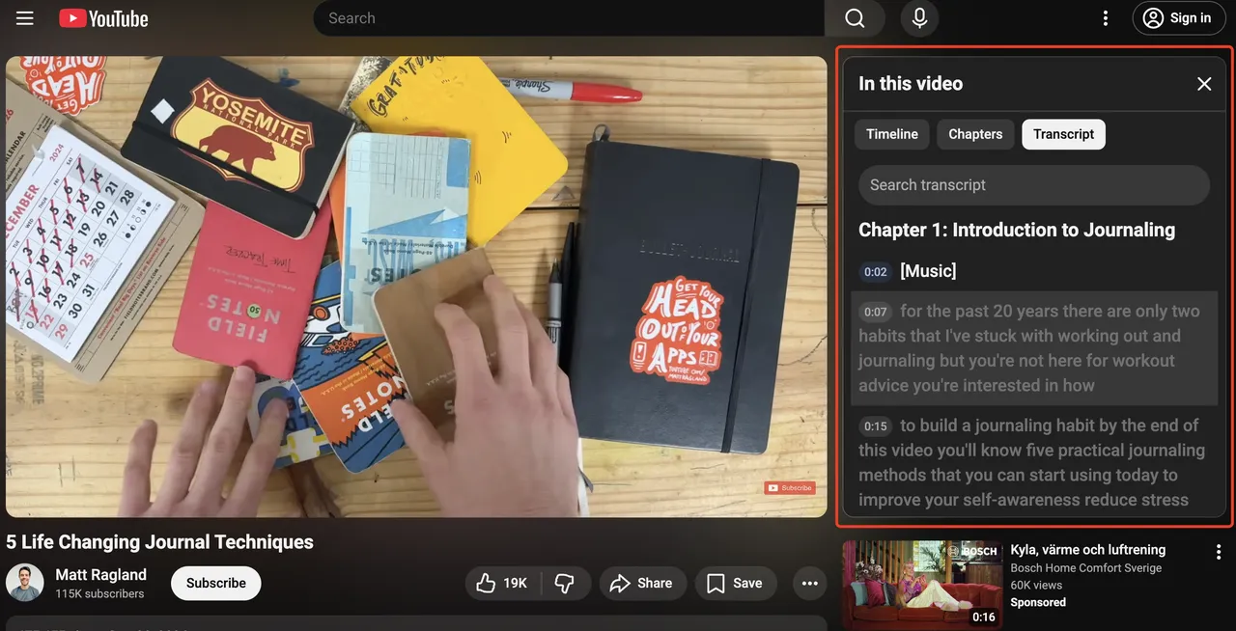The width and height of the screenshot is (1236, 631).
Task: Start voice search with microphone icon
Action: pyautogui.click(x=919, y=18)
